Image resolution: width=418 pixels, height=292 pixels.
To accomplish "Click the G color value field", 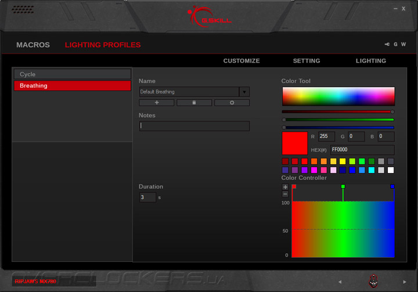I will coord(356,136).
